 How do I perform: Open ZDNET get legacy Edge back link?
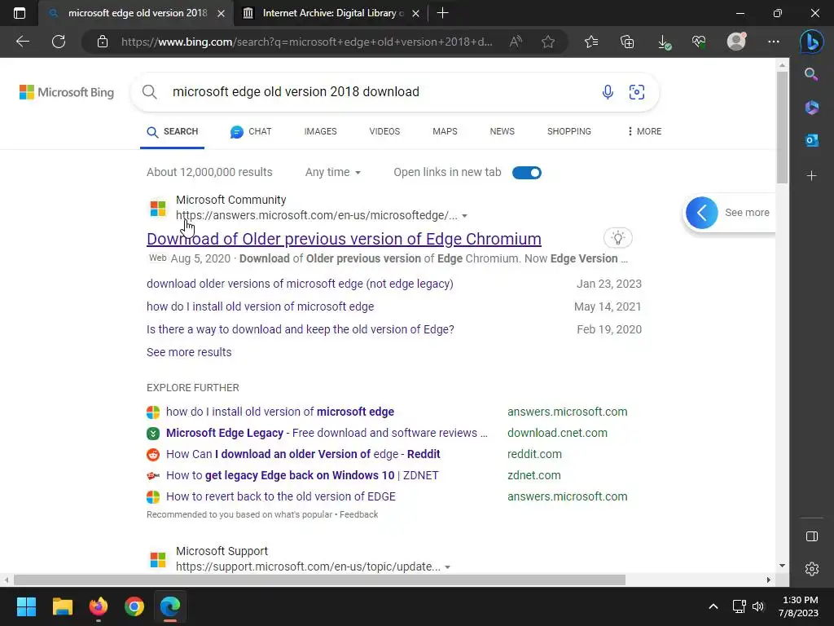coord(302,475)
